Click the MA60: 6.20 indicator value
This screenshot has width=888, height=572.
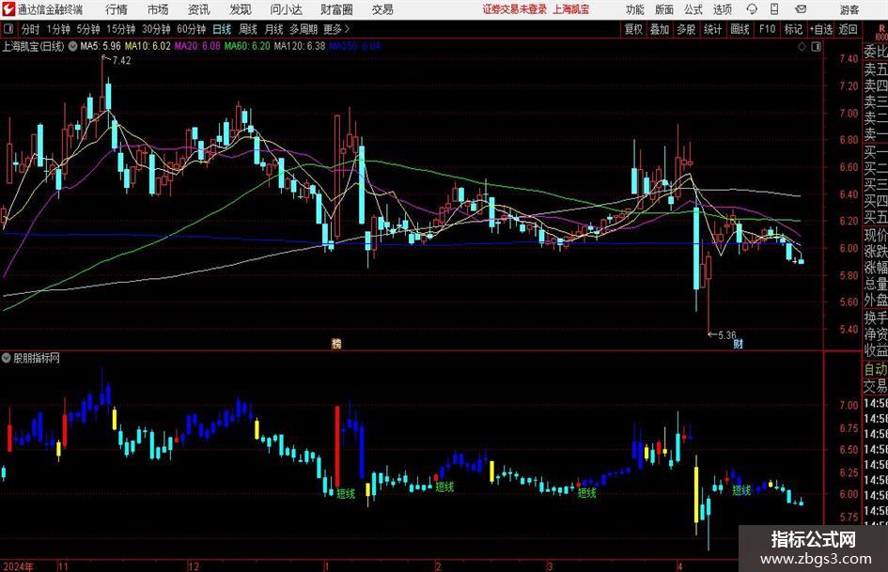coord(247,46)
